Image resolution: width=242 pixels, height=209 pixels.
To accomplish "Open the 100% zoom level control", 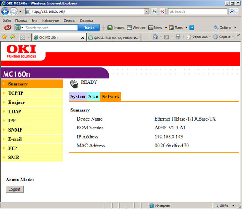I will point(225,205).
